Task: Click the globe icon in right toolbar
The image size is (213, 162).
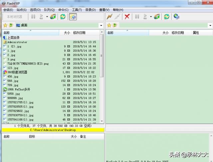Action: (176, 17)
